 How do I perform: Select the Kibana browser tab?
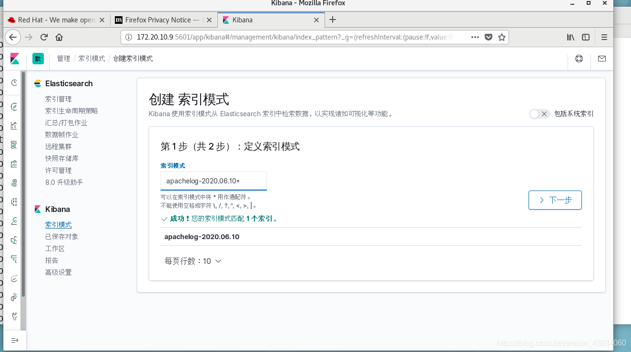pos(271,20)
